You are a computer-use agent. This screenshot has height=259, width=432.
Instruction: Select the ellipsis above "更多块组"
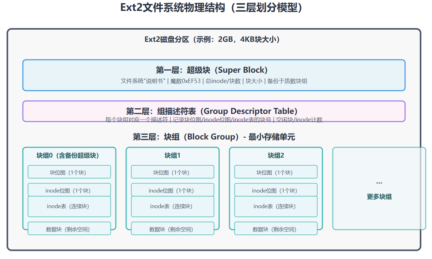[379, 183]
